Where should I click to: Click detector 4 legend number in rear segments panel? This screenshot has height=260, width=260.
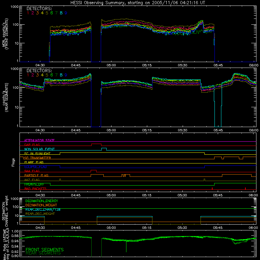(x=42, y=75)
